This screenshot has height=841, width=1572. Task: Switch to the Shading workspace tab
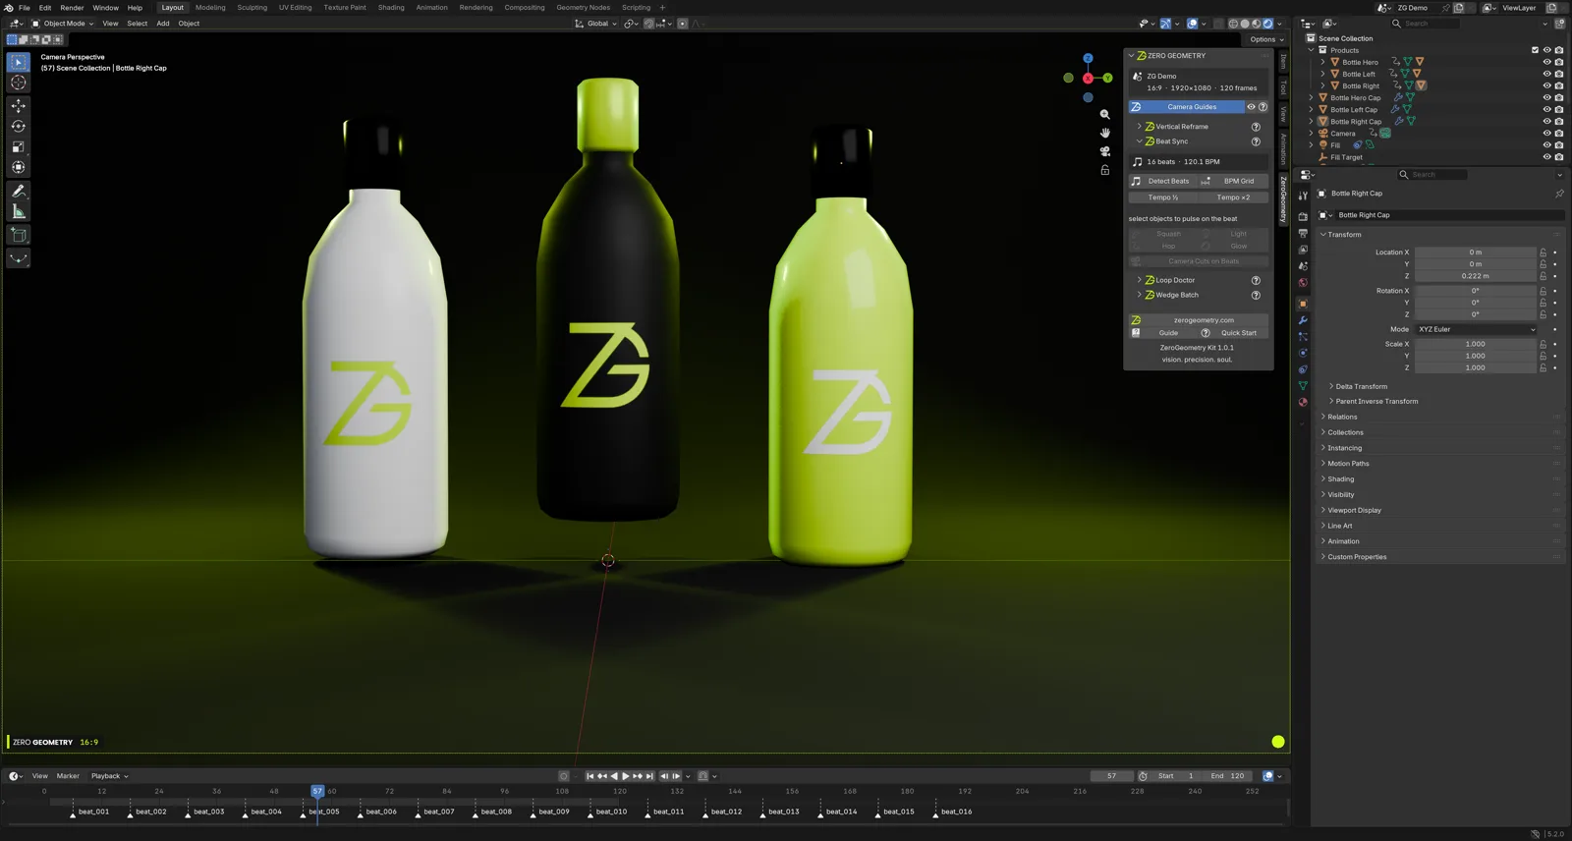pos(391,8)
